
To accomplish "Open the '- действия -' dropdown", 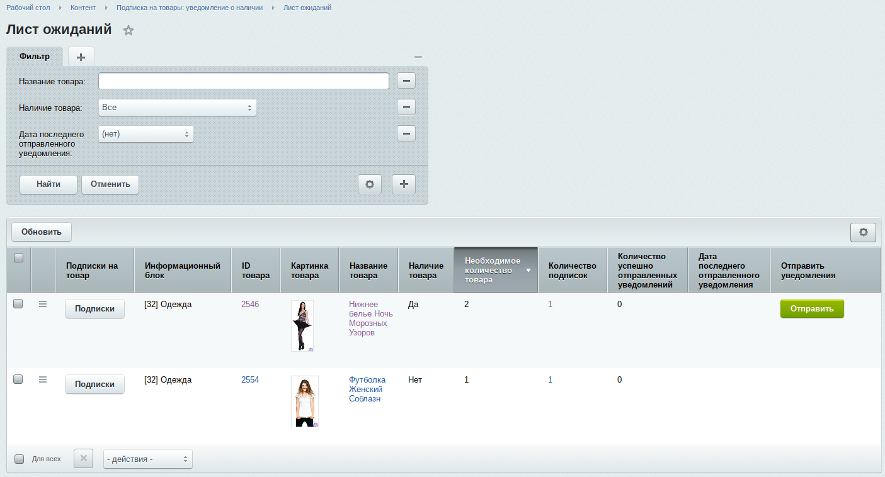I will [x=147, y=459].
